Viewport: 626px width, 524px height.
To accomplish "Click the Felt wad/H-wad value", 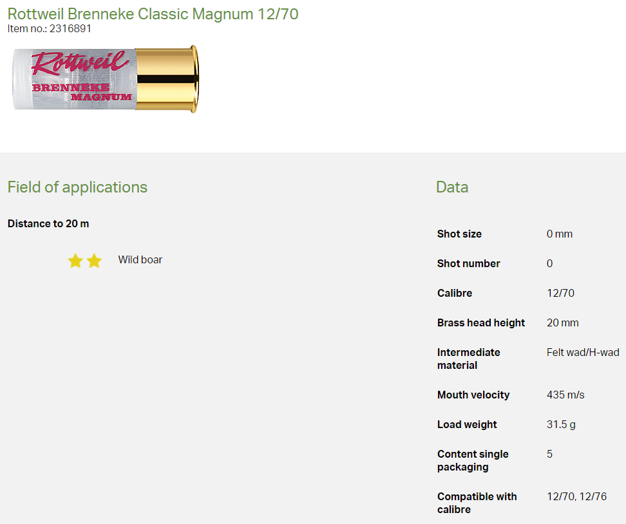I will coord(582,352).
